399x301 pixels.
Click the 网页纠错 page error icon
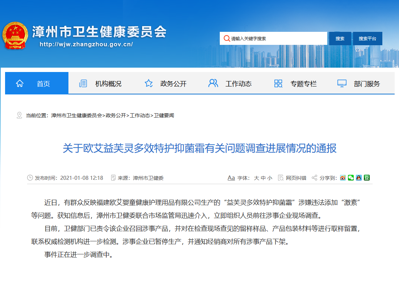tap(281, 178)
